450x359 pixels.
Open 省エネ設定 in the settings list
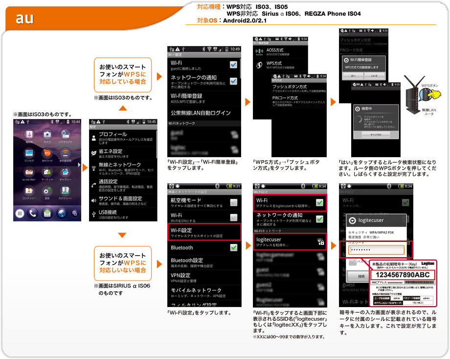pyautogui.click(x=123, y=153)
